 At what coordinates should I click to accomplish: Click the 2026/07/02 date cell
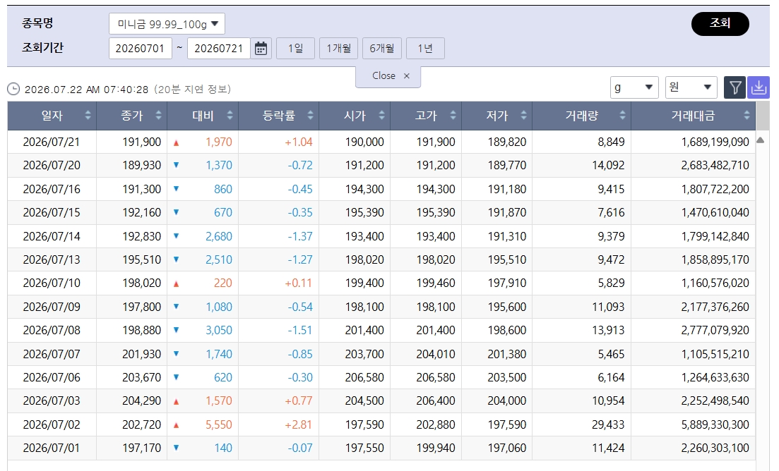click(52, 424)
